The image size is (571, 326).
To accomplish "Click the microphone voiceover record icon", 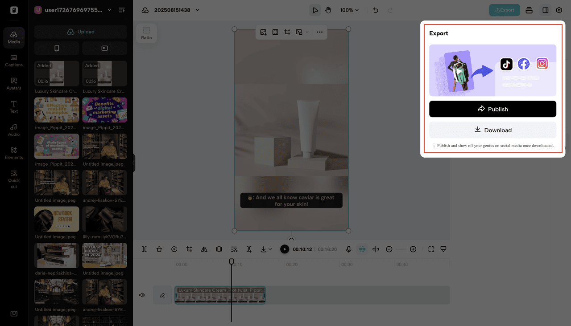I will coord(349,249).
